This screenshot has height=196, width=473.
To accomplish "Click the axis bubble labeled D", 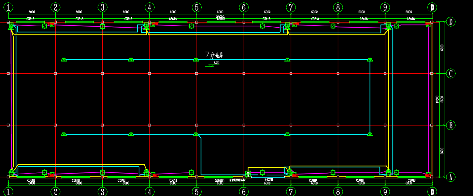I will pyautogui.click(x=451, y=22).
